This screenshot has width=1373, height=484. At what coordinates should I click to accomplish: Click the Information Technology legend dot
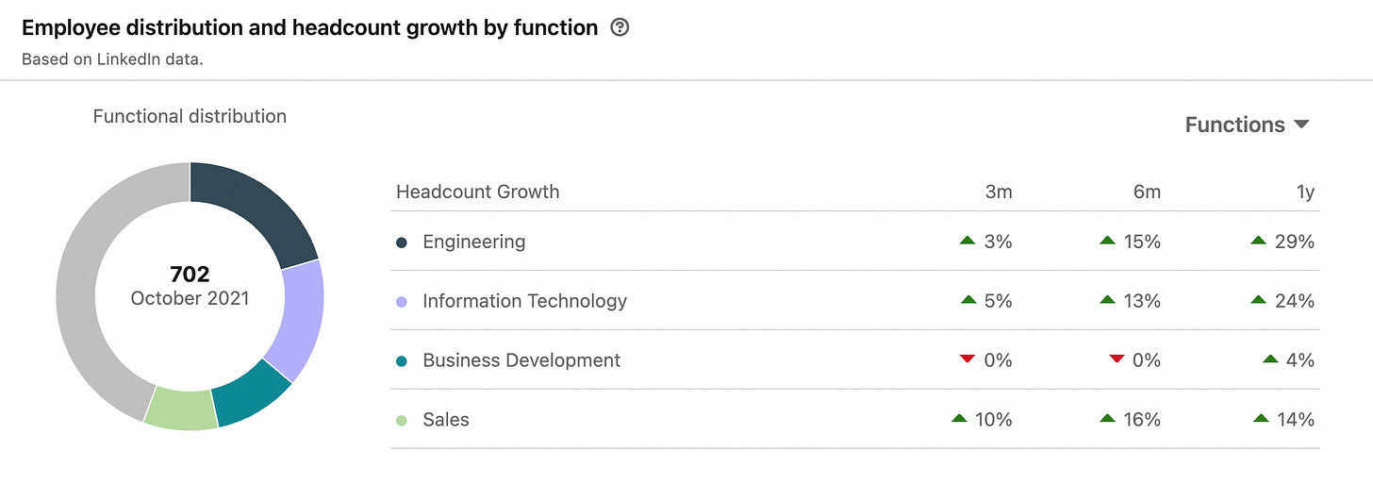[402, 302]
